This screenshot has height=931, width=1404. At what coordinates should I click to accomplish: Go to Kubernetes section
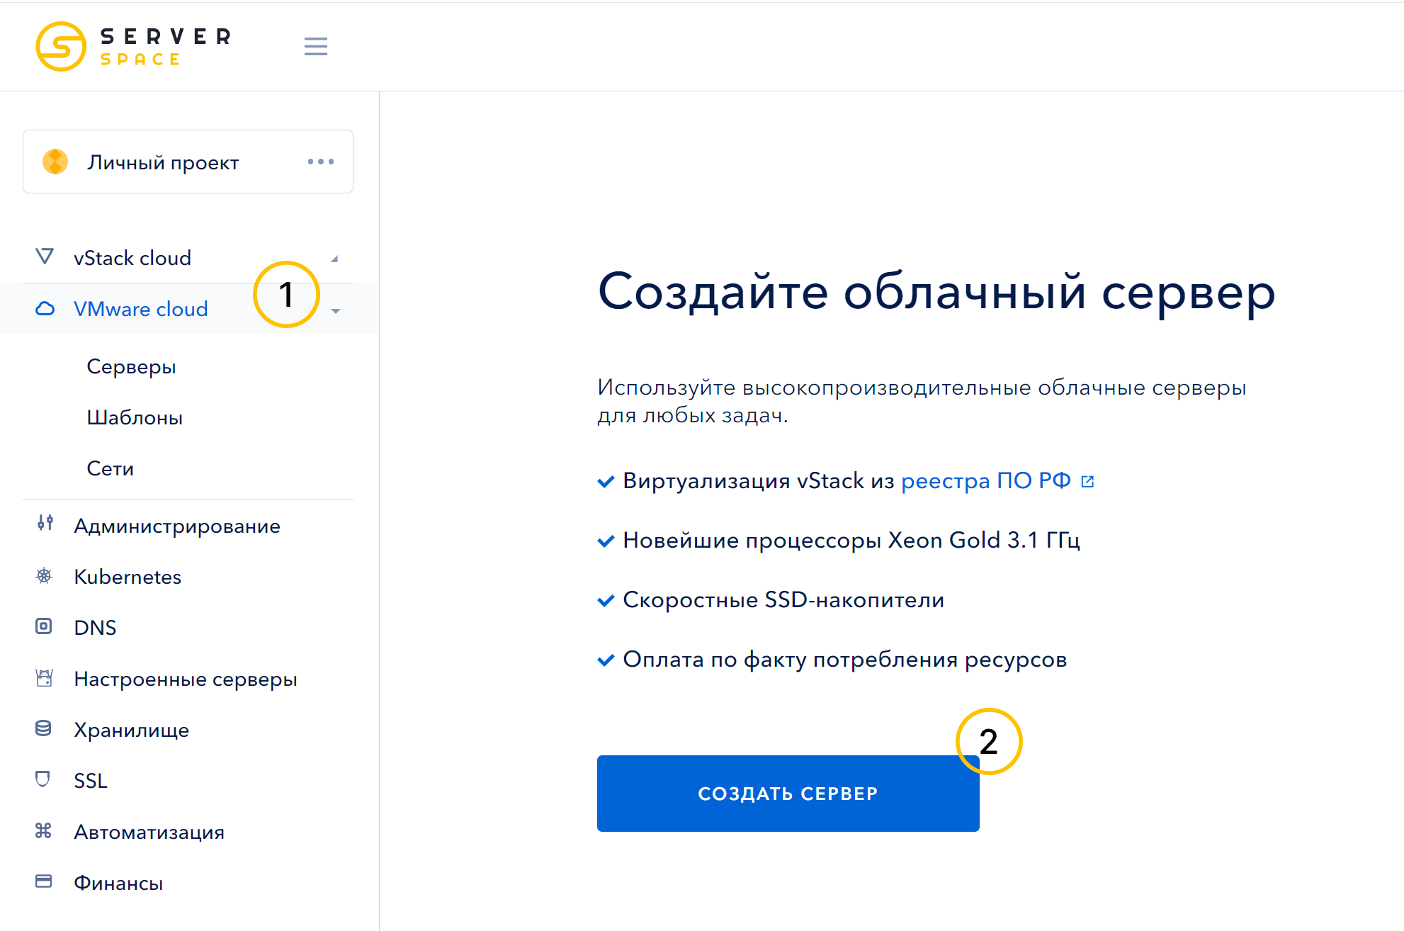click(128, 577)
